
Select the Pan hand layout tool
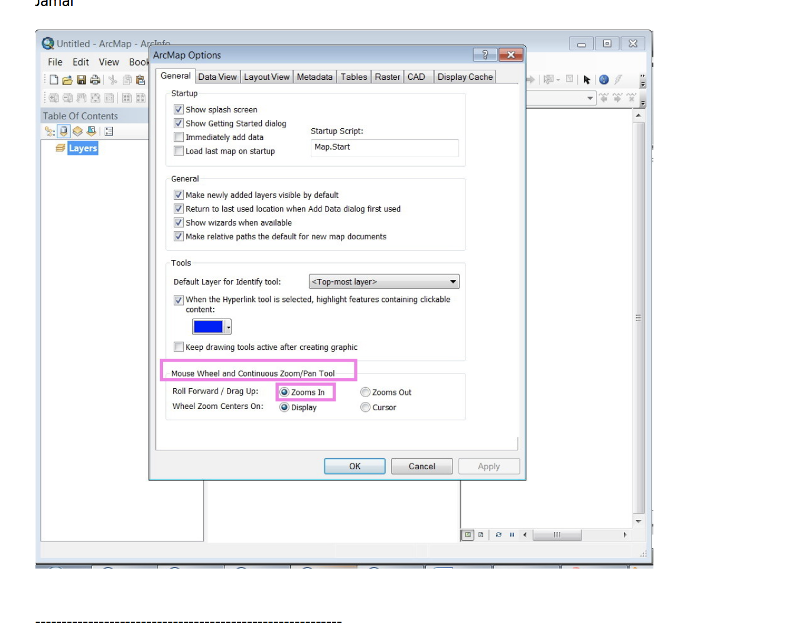82,98
